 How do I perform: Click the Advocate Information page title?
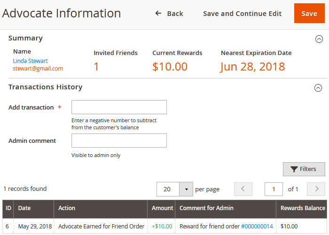pos(62,13)
